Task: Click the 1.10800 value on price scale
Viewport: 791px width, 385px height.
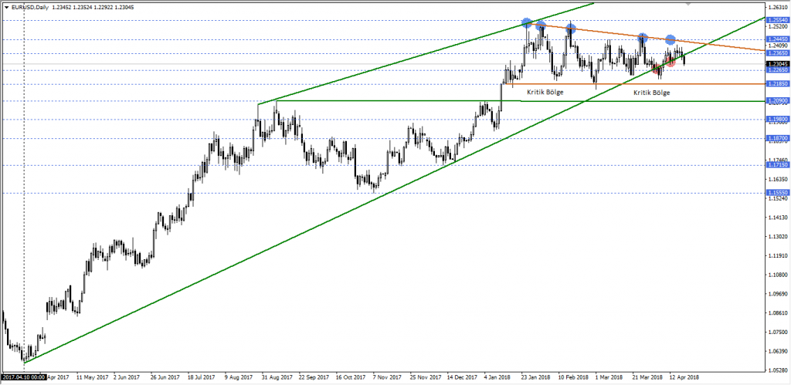Action: pyautogui.click(x=777, y=275)
